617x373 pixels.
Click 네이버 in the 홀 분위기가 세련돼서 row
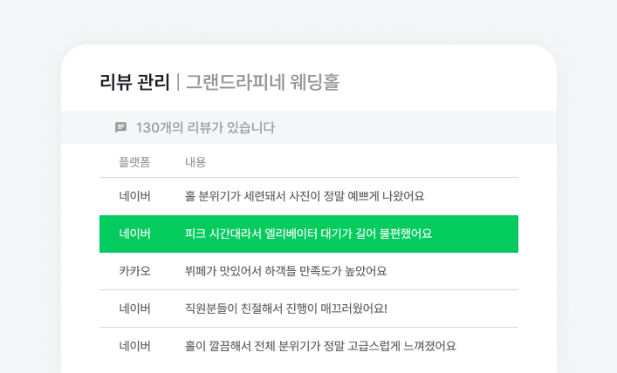pyautogui.click(x=135, y=196)
